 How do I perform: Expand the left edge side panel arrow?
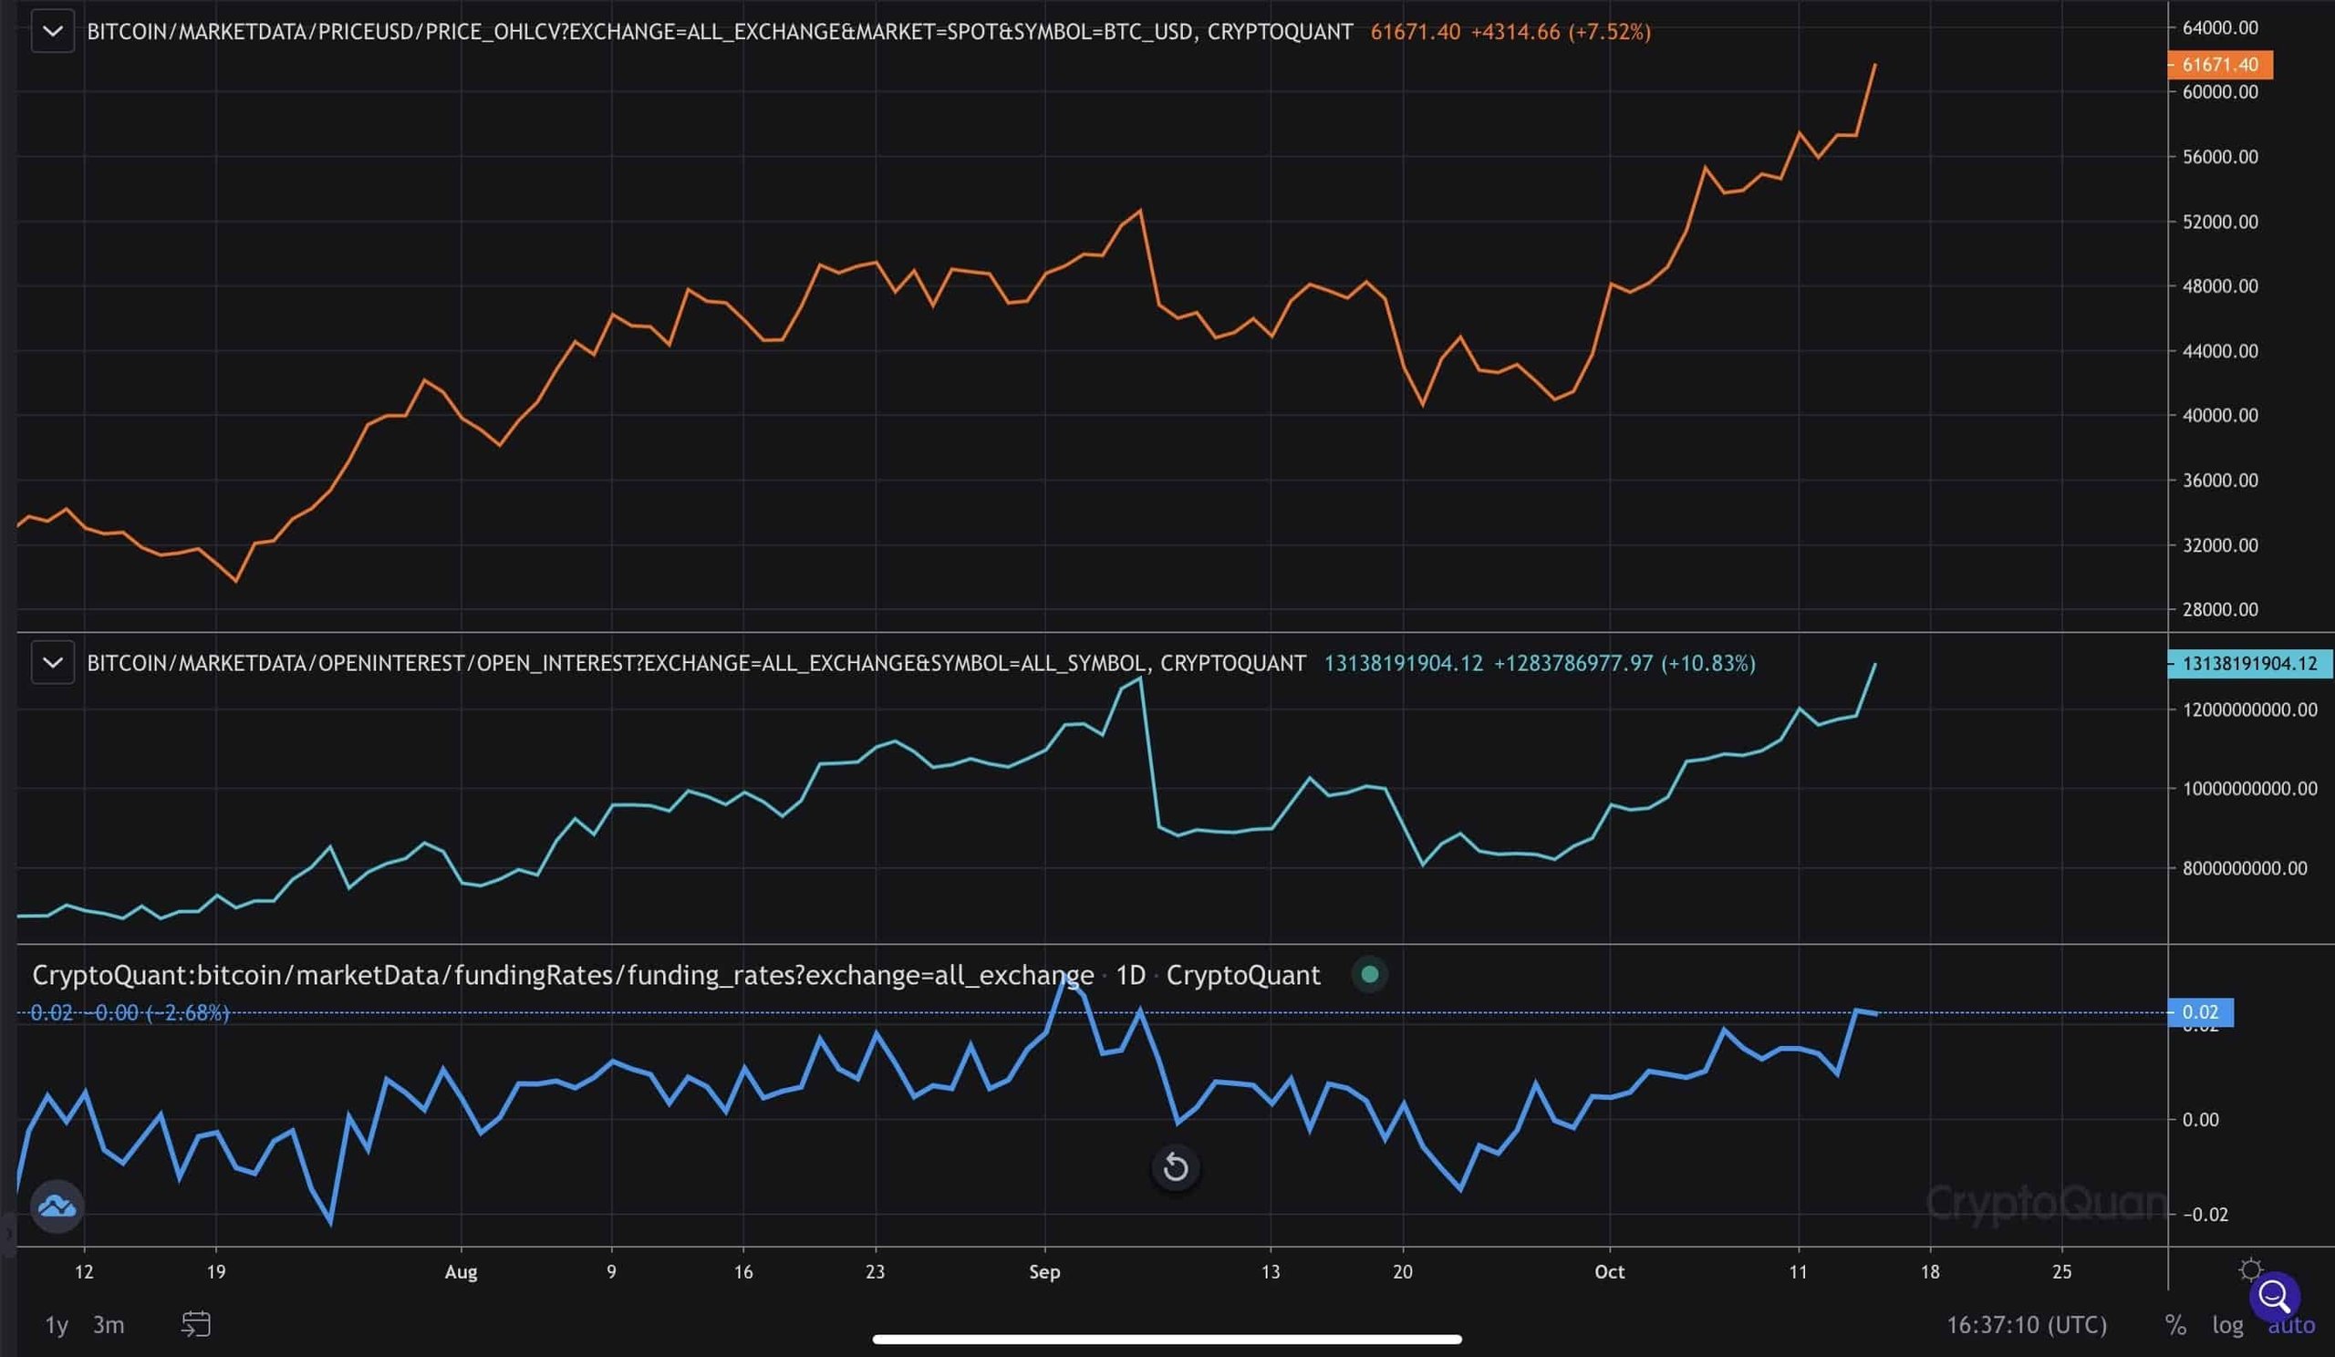(x=7, y=1235)
